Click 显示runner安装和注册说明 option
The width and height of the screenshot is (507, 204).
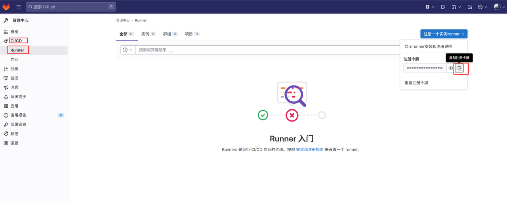pyautogui.click(x=428, y=46)
